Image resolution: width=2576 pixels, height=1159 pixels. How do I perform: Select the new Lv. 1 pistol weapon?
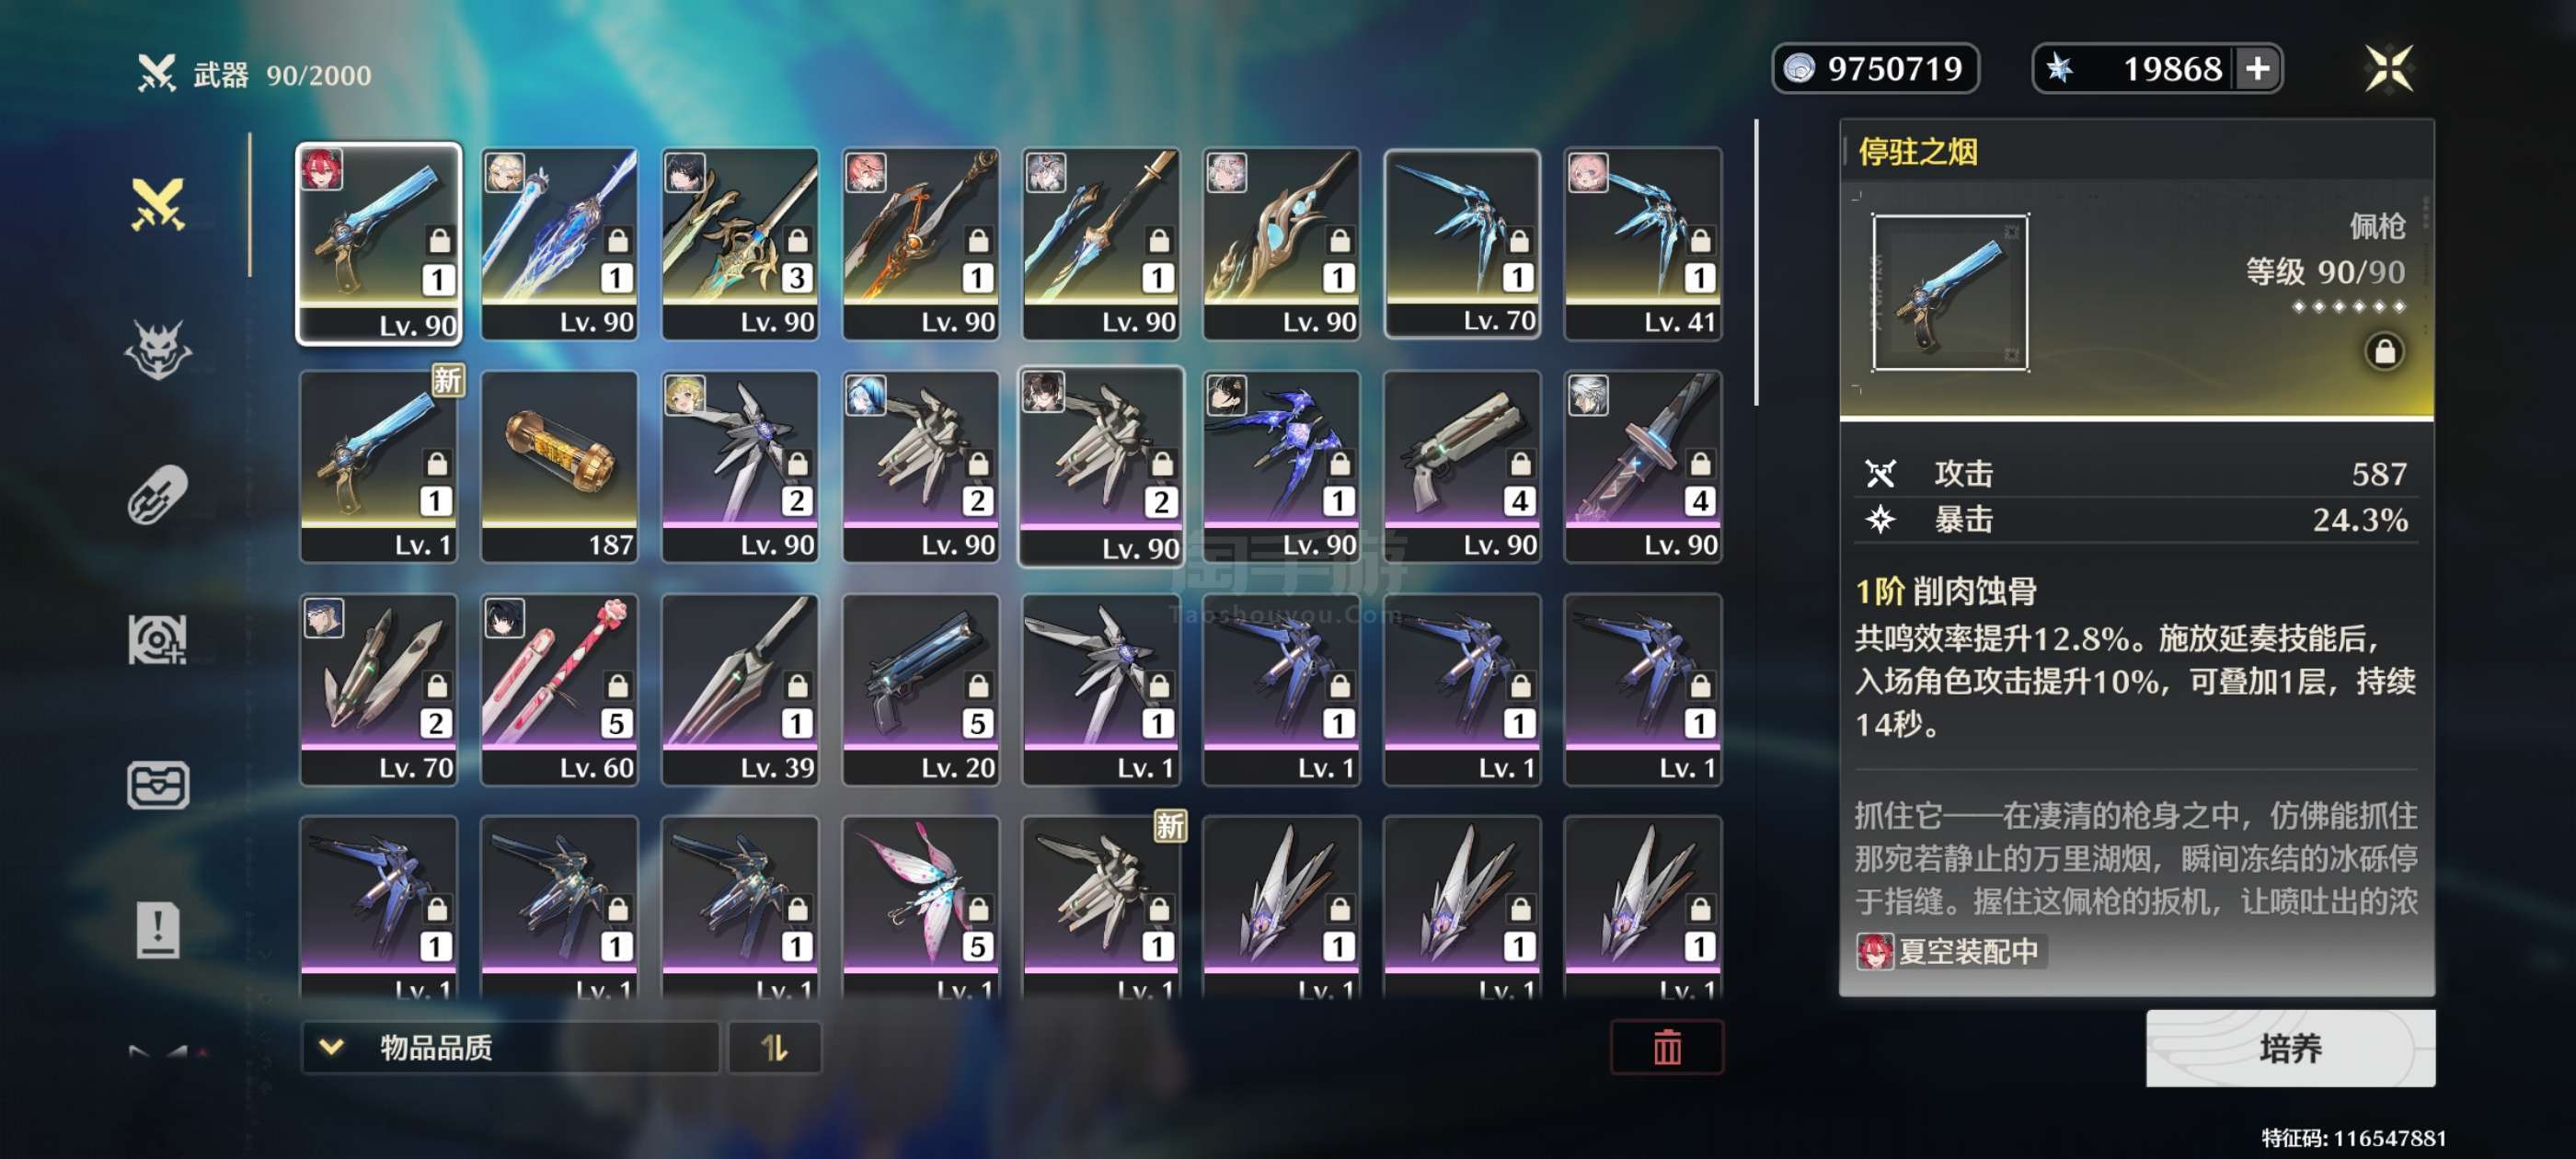point(379,466)
